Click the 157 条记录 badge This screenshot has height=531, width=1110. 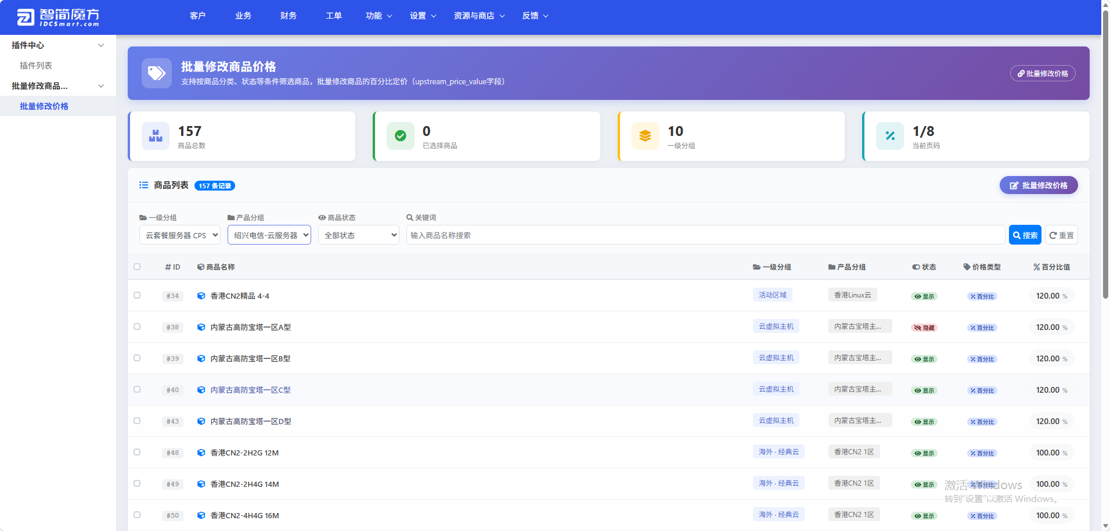click(215, 186)
